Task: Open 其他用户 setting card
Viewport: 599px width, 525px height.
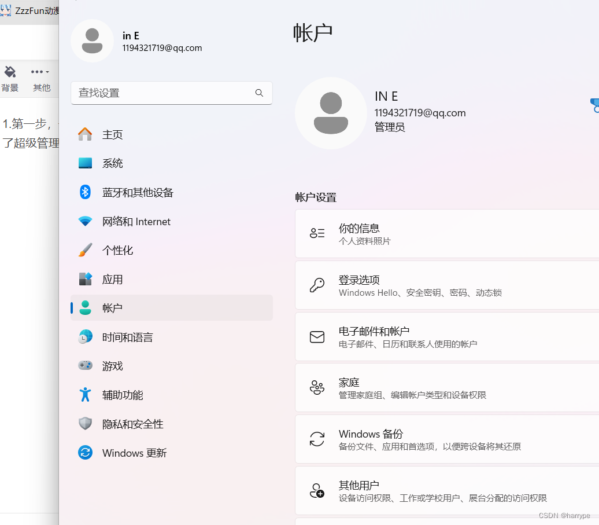Action: pyautogui.click(x=447, y=491)
